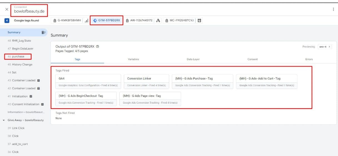Open the (MH) - G Ads Purchase - Tag card

pyautogui.click(x=202, y=81)
